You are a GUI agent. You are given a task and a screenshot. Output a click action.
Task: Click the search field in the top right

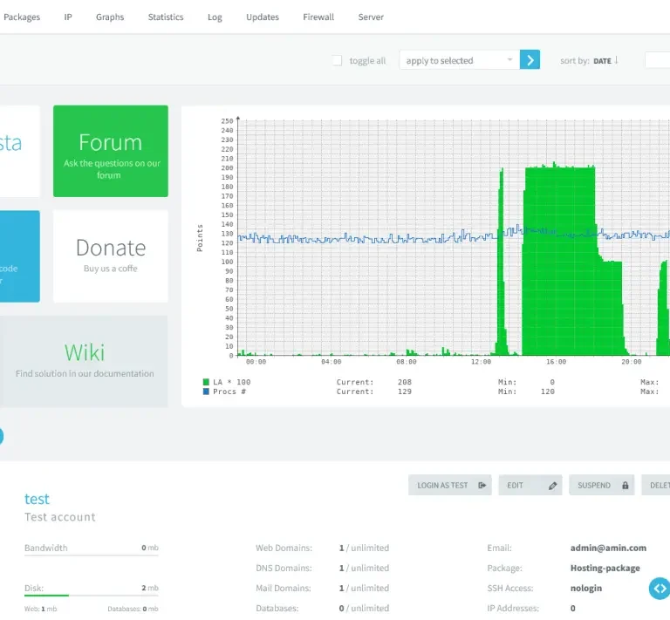coord(657,60)
